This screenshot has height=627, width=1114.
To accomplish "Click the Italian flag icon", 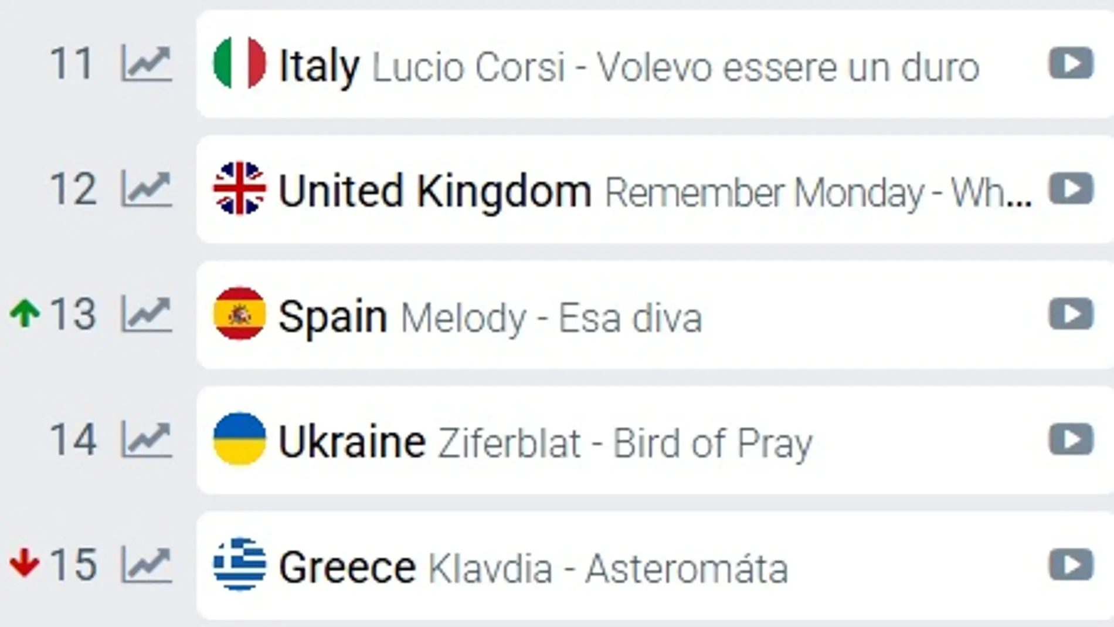I will point(239,63).
